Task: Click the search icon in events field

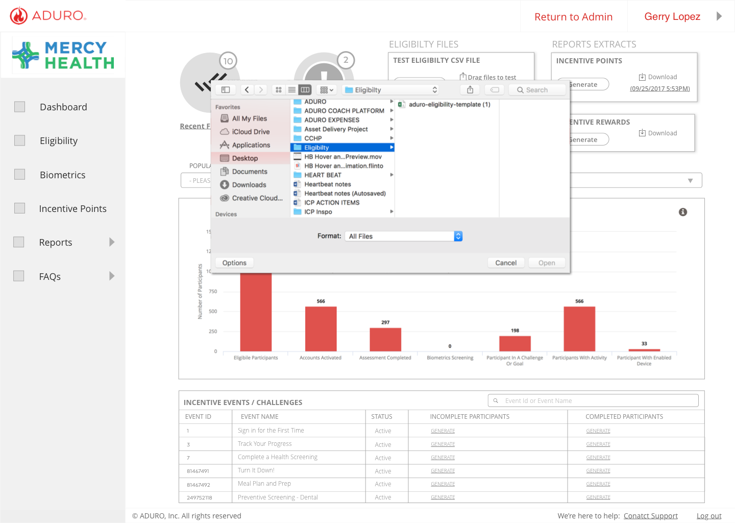Action: [x=496, y=401]
